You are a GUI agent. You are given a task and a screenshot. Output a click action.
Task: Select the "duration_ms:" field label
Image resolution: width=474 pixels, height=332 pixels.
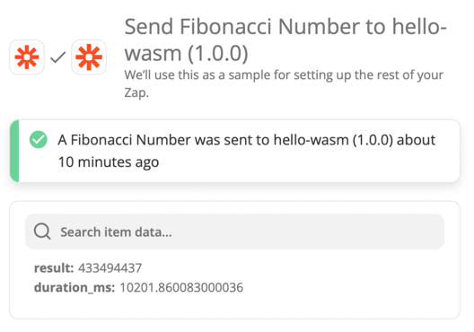coord(75,287)
